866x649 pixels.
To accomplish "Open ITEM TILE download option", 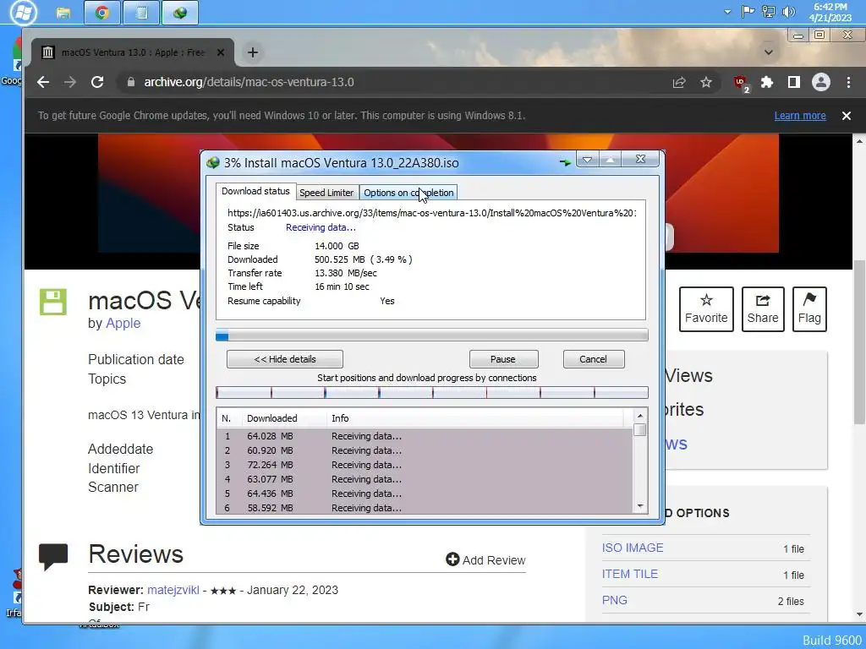I will pyautogui.click(x=630, y=574).
